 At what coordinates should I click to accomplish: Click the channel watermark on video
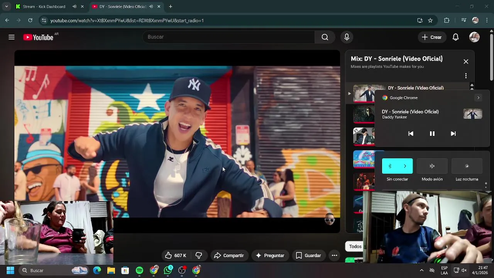[329, 219]
